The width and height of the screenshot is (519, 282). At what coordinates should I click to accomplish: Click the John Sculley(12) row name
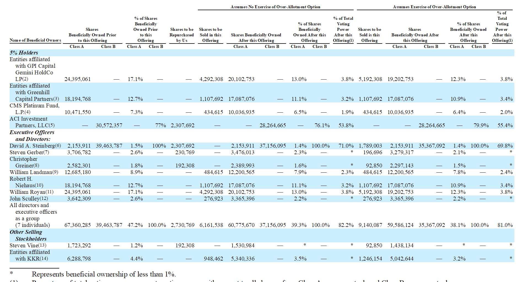[29, 199]
